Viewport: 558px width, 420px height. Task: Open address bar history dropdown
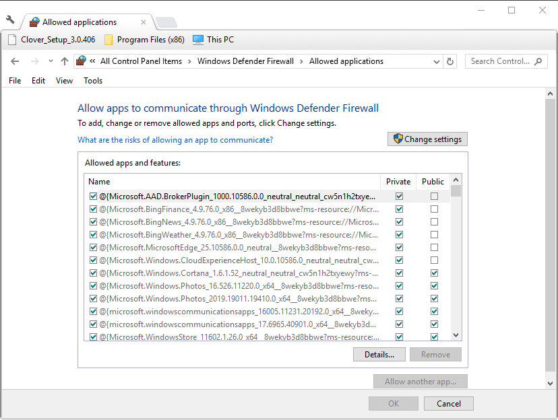(x=437, y=61)
